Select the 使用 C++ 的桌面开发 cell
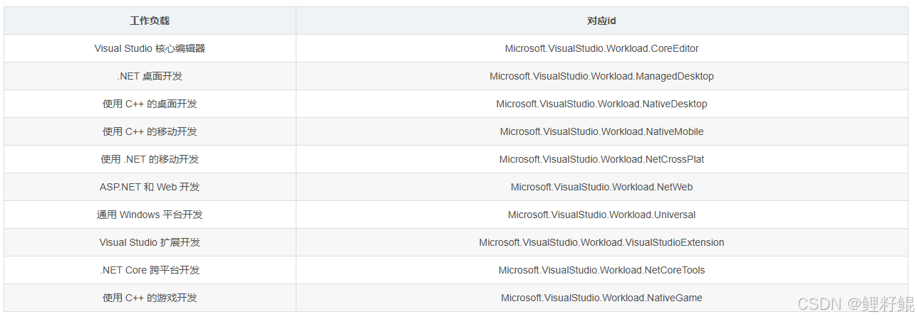The height and width of the screenshot is (319, 917). pyautogui.click(x=150, y=104)
